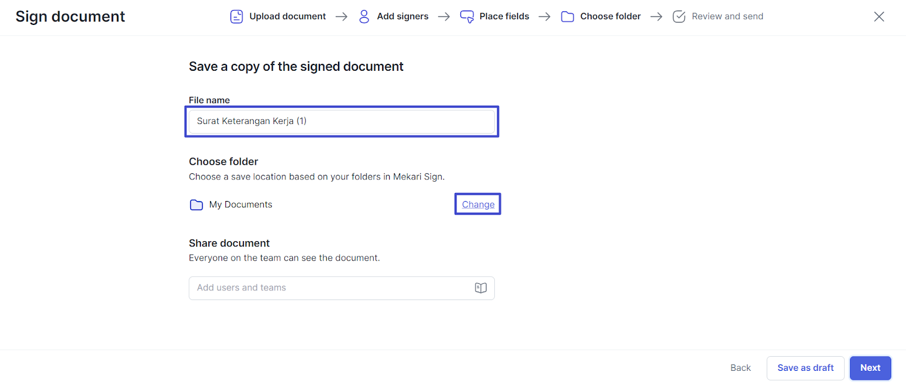
Task: Select the My Documents folder name
Action: click(241, 205)
